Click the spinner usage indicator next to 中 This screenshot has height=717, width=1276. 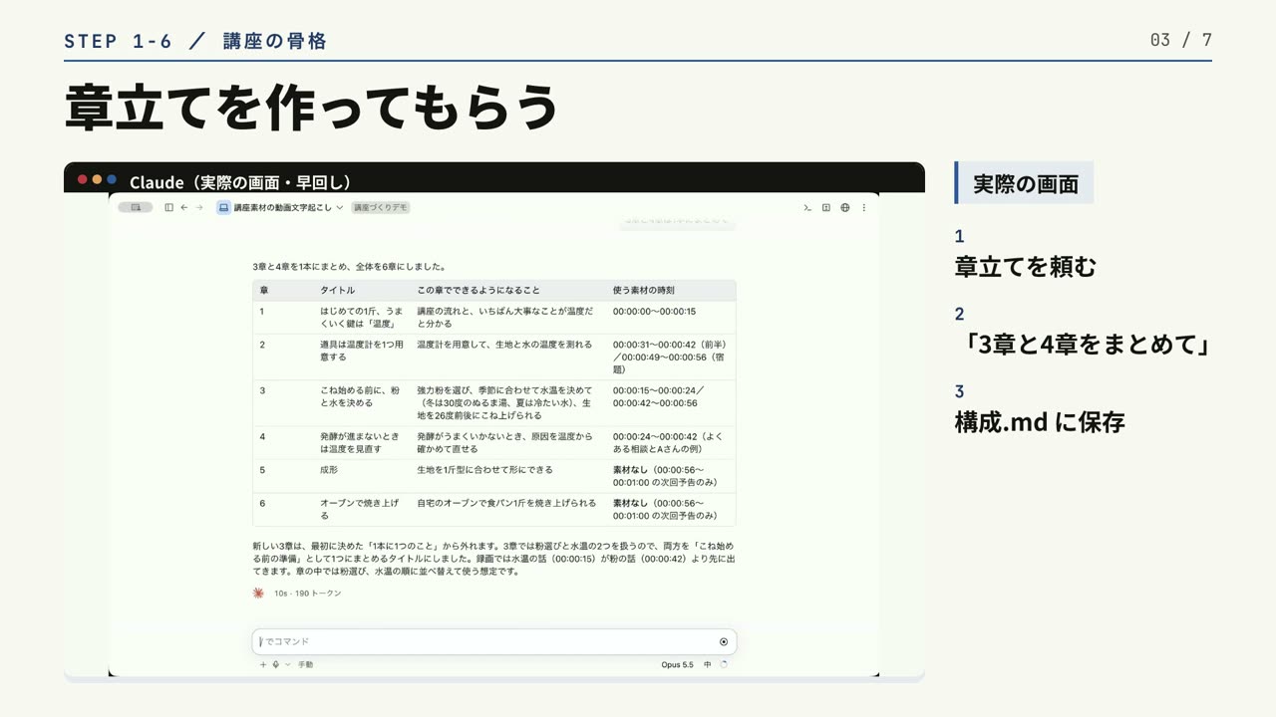(724, 664)
